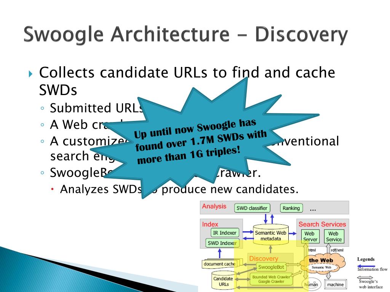Click the 'Analyzes SWDs to produce new candidates' line
This screenshot has height=292, width=390.
[x=179, y=189]
